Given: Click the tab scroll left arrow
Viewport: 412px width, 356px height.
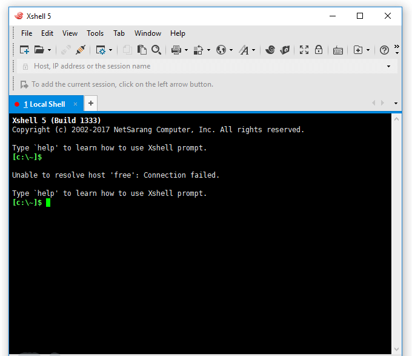Looking at the screenshot, I should click(374, 103).
